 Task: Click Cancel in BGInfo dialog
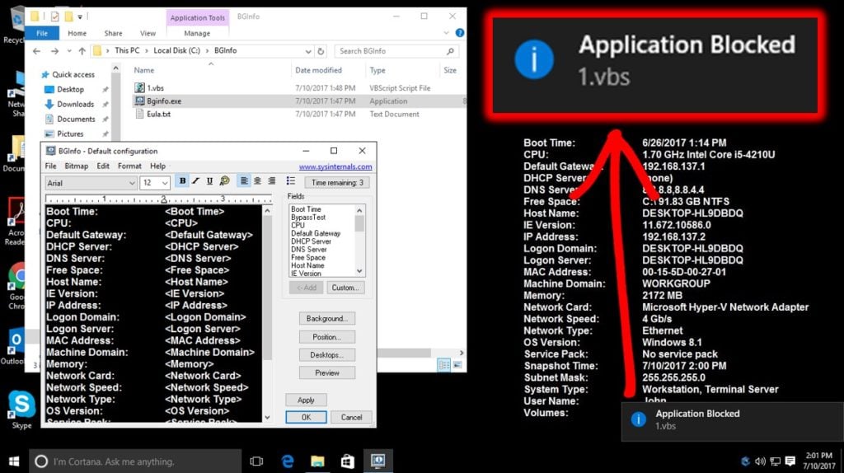[351, 417]
